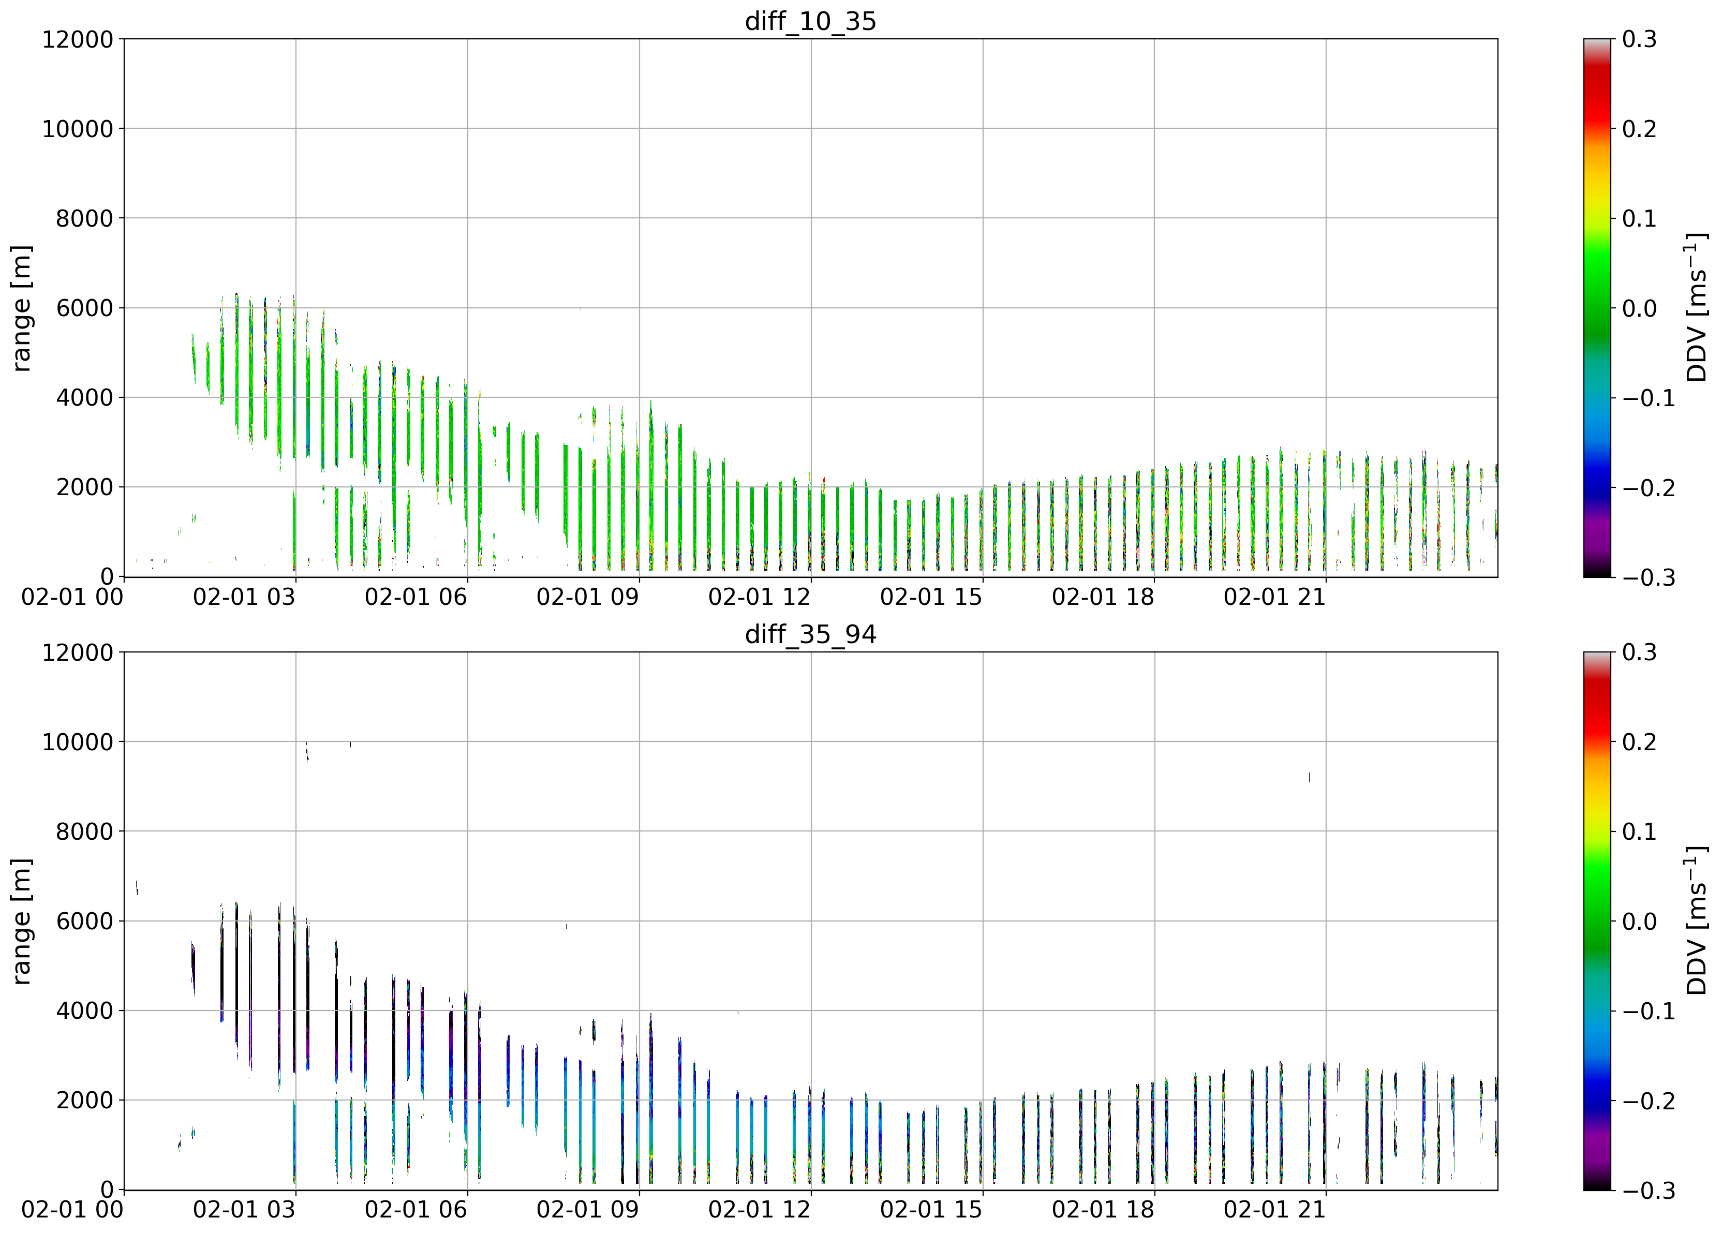The width and height of the screenshot is (1722, 1233).
Task: Click the '02-01 06' x-tick of the bottom plot
Action: pos(416,1210)
